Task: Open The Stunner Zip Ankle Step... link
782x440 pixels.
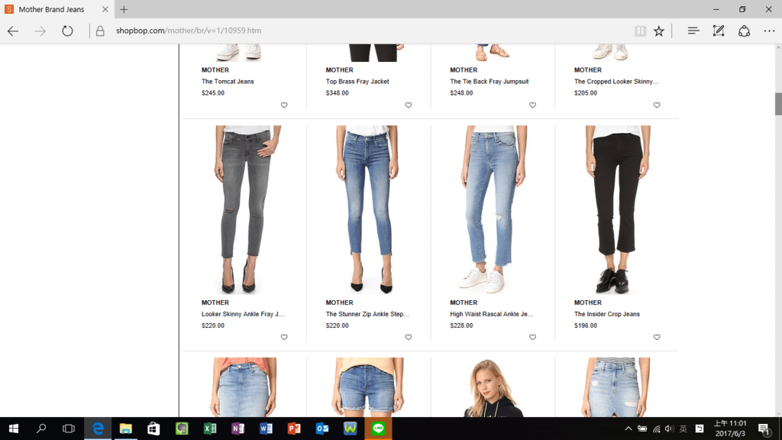Action: point(367,314)
